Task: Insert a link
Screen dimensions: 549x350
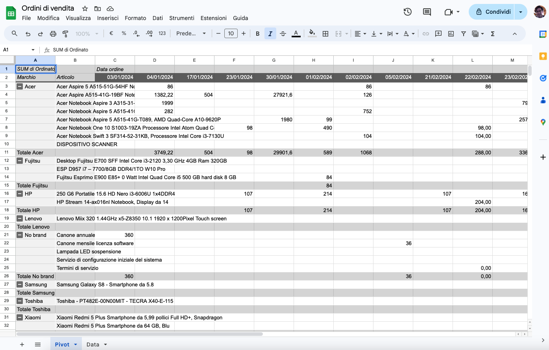Action: (x=426, y=34)
